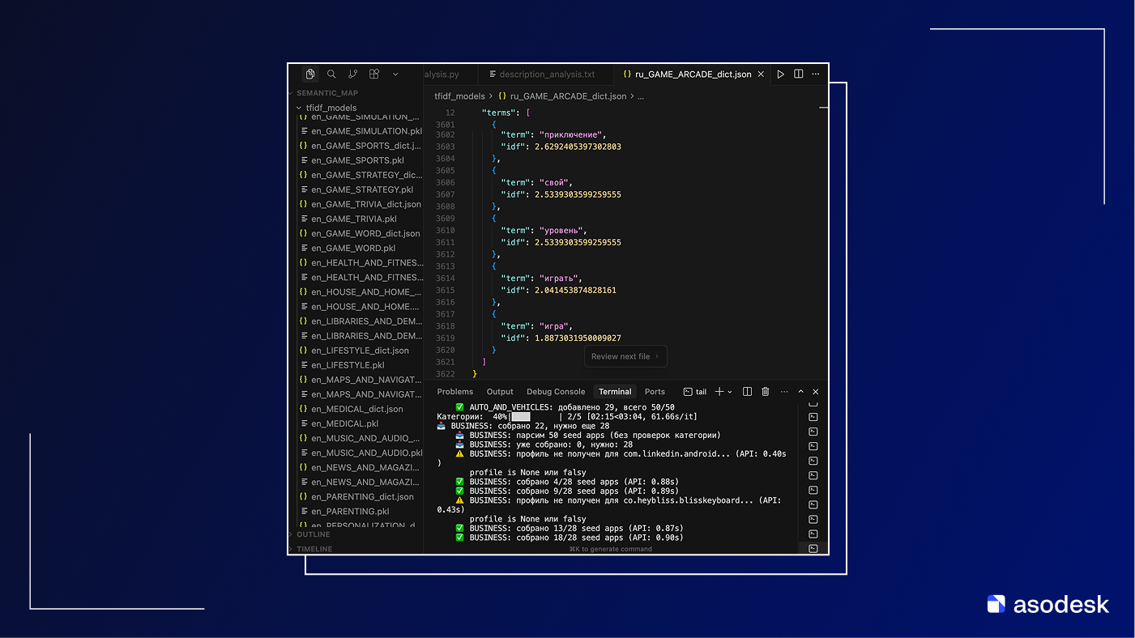1135x638 pixels.
Task: Show more activity bar views chevron
Action: 395,74
